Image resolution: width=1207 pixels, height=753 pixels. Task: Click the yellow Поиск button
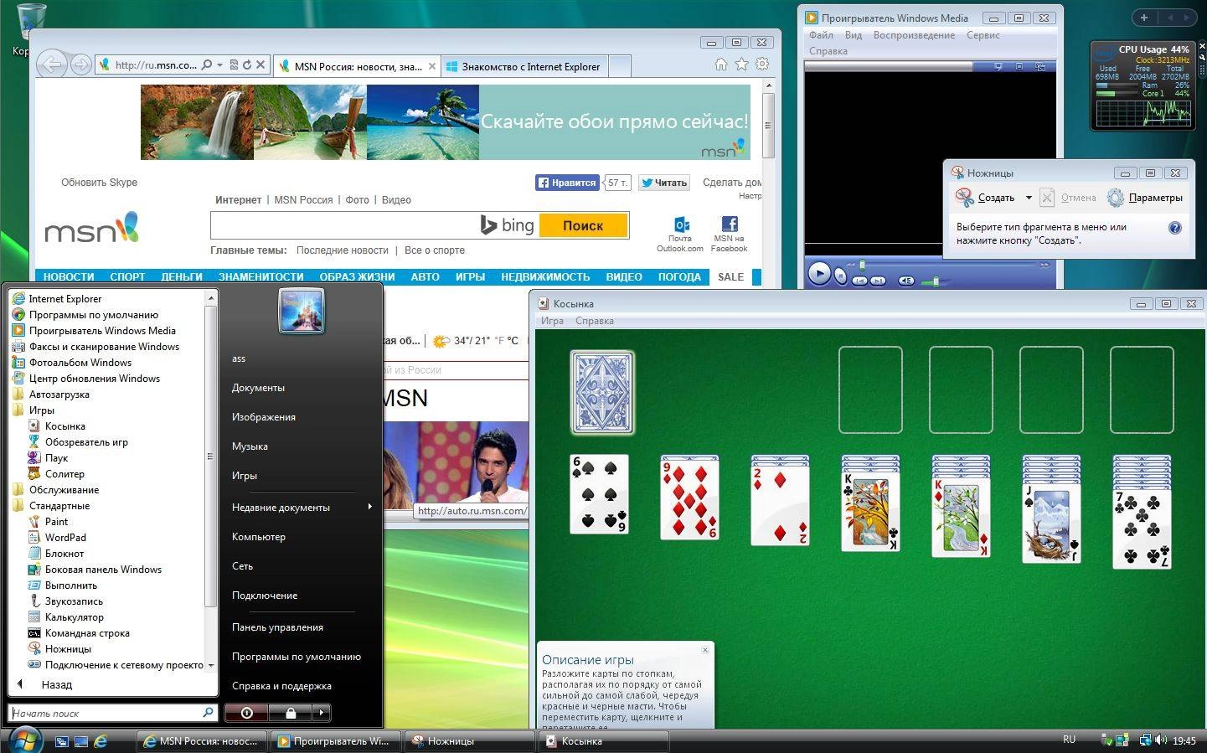[x=583, y=225]
